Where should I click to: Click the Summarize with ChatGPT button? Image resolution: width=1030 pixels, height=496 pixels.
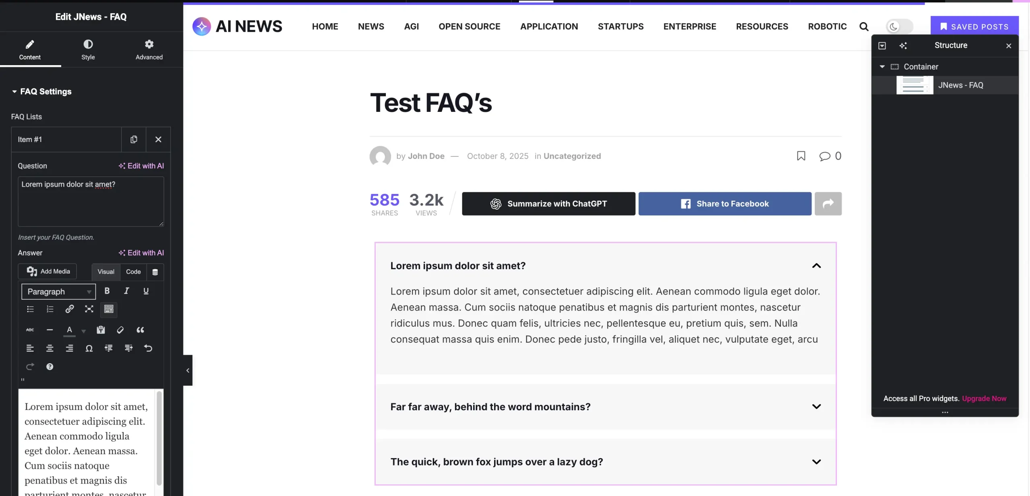pyautogui.click(x=548, y=204)
